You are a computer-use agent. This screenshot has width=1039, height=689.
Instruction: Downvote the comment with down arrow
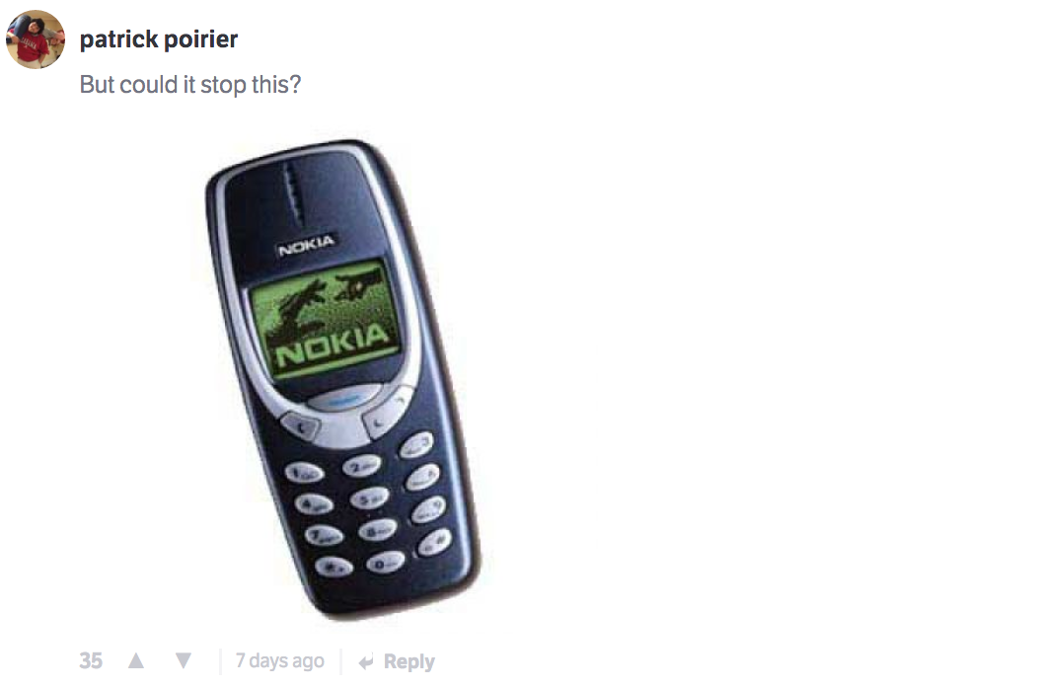click(184, 660)
